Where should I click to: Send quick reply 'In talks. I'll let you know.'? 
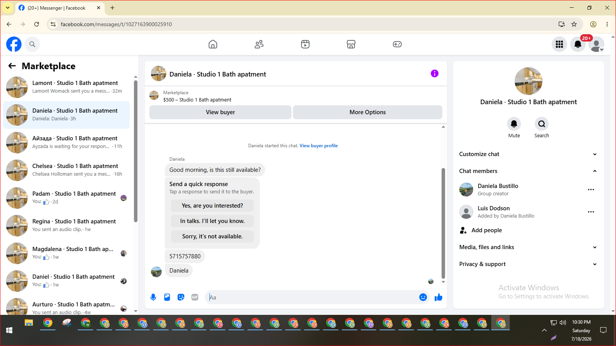coord(213,221)
